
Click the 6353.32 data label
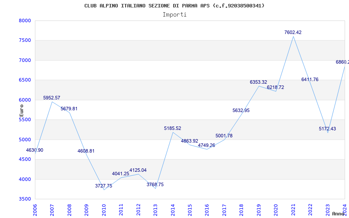(x=258, y=82)
